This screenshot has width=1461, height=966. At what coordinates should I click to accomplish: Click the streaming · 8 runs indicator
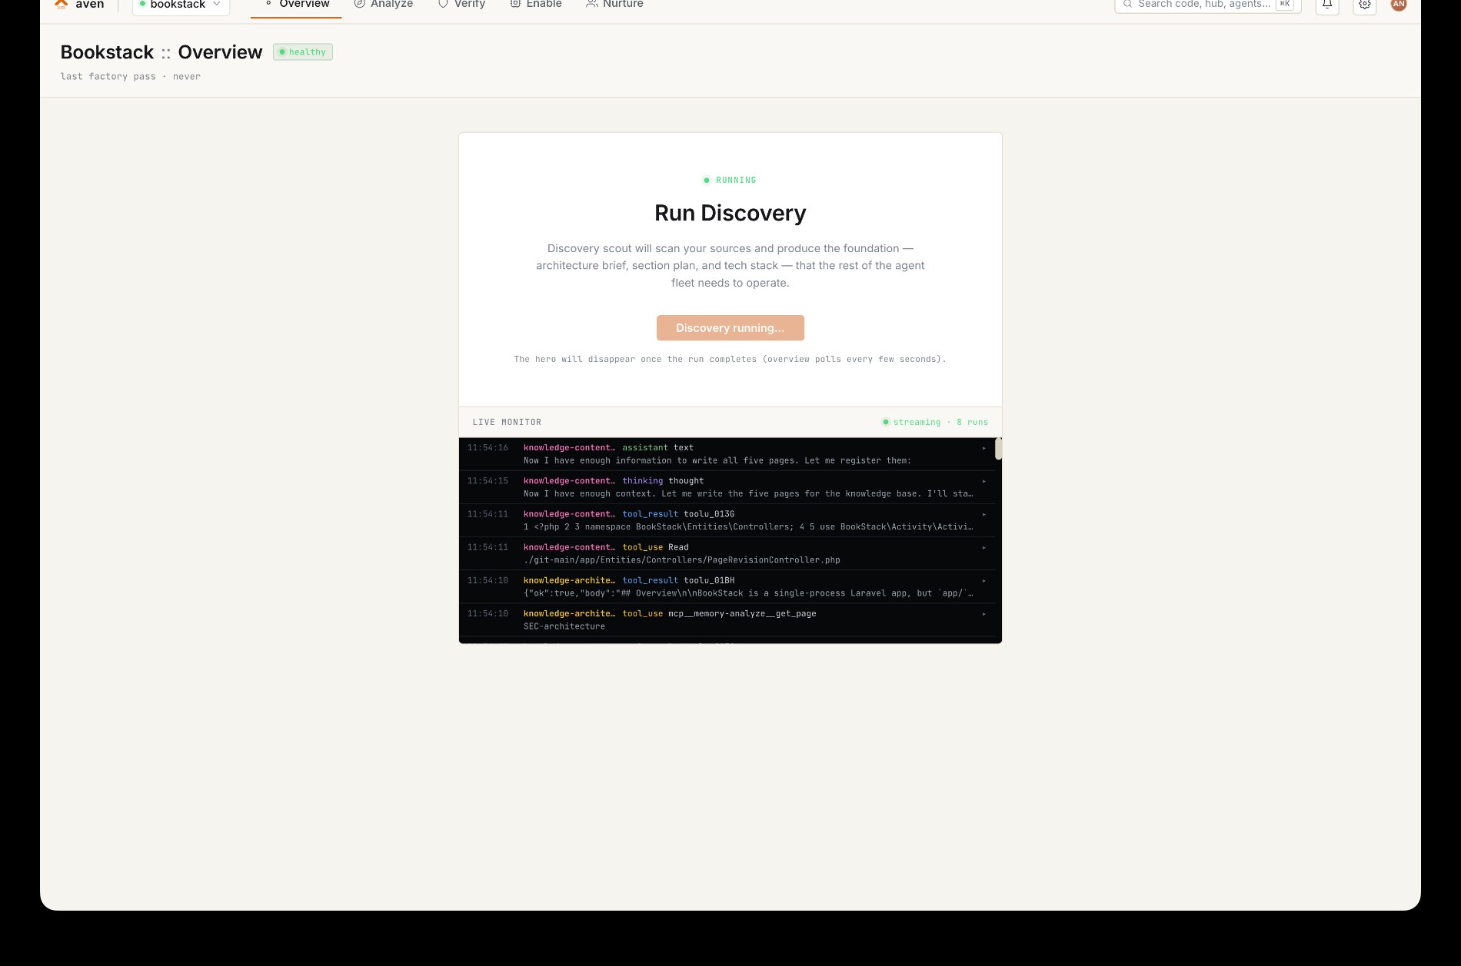coord(935,422)
